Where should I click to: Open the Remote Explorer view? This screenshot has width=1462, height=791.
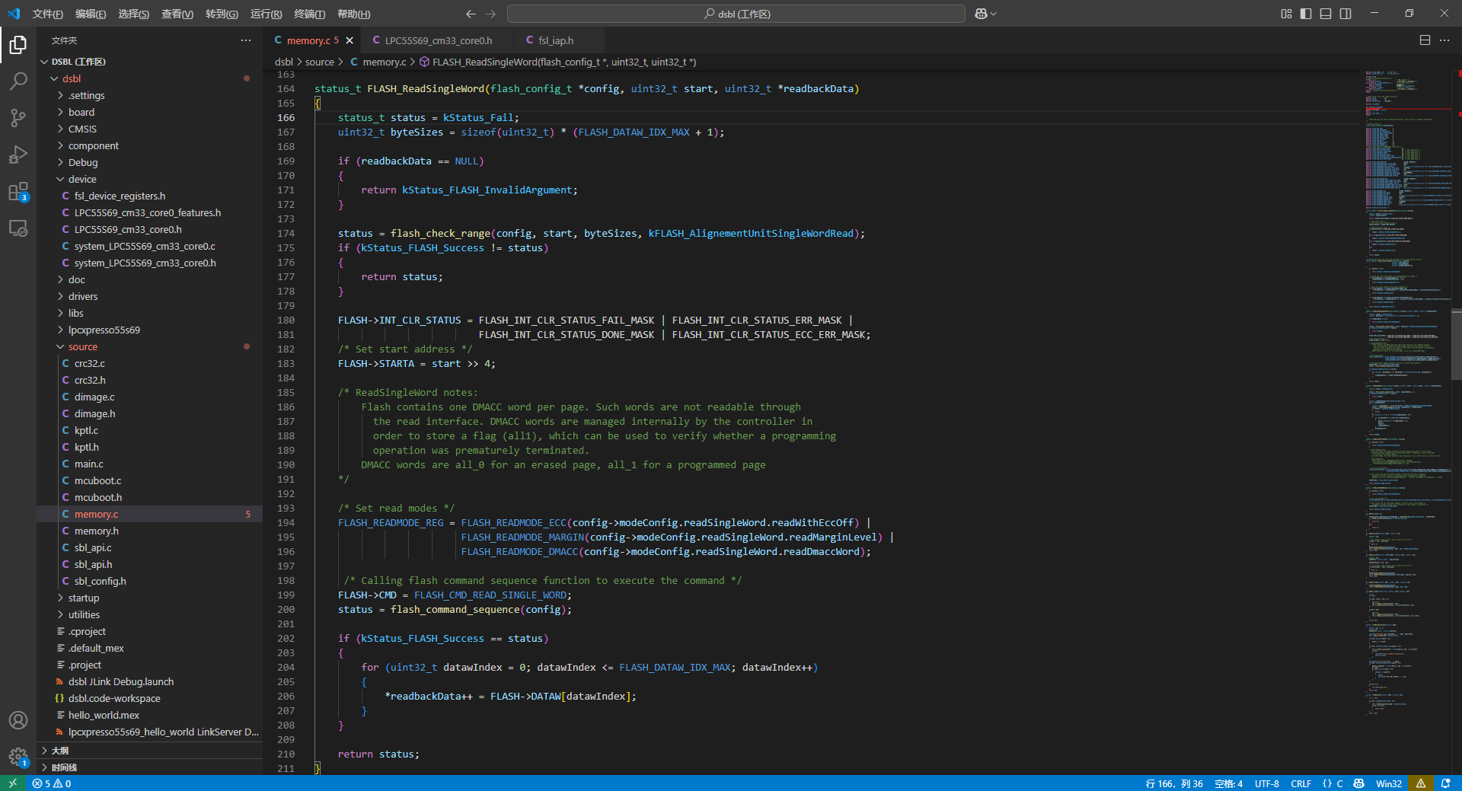point(18,228)
